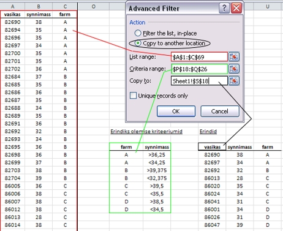The image size is (283, 231).
Task: Click the List range collapse-dialog icon
Action: point(234,57)
